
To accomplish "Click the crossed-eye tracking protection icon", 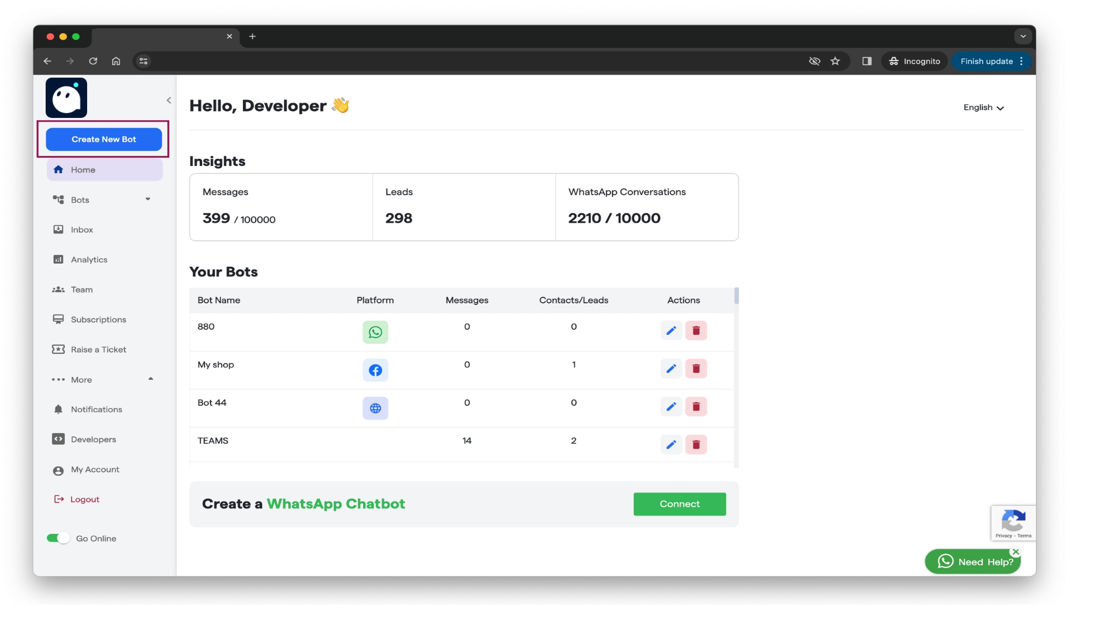I will point(814,61).
